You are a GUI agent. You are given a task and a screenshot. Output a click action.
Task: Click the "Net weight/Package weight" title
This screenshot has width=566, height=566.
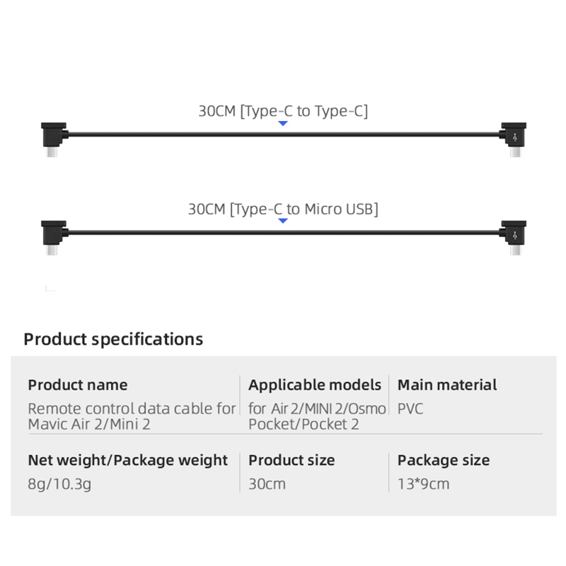[128, 460]
